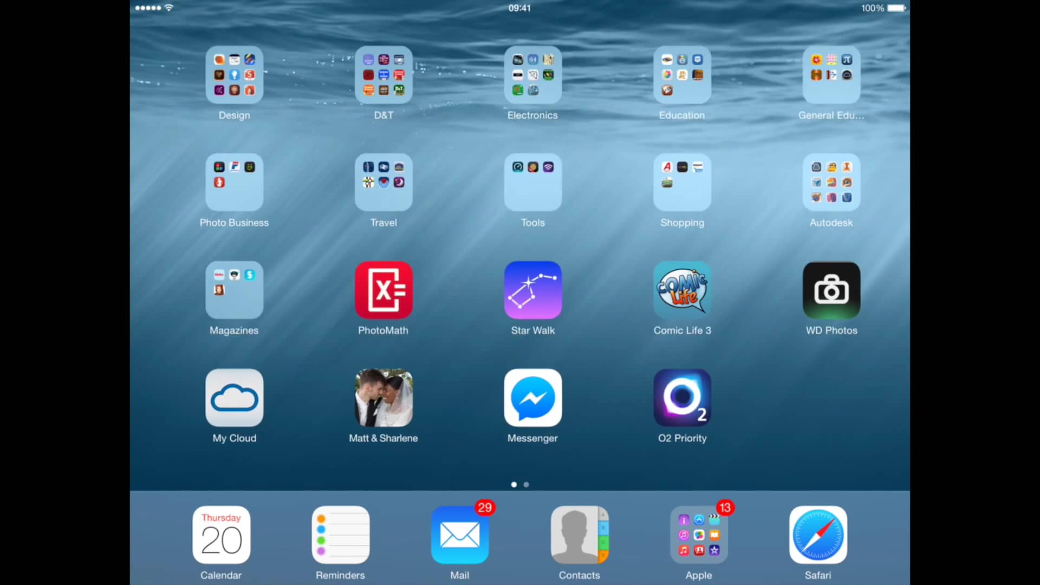Open the Design folder
This screenshot has height=585, width=1040.
[234, 75]
